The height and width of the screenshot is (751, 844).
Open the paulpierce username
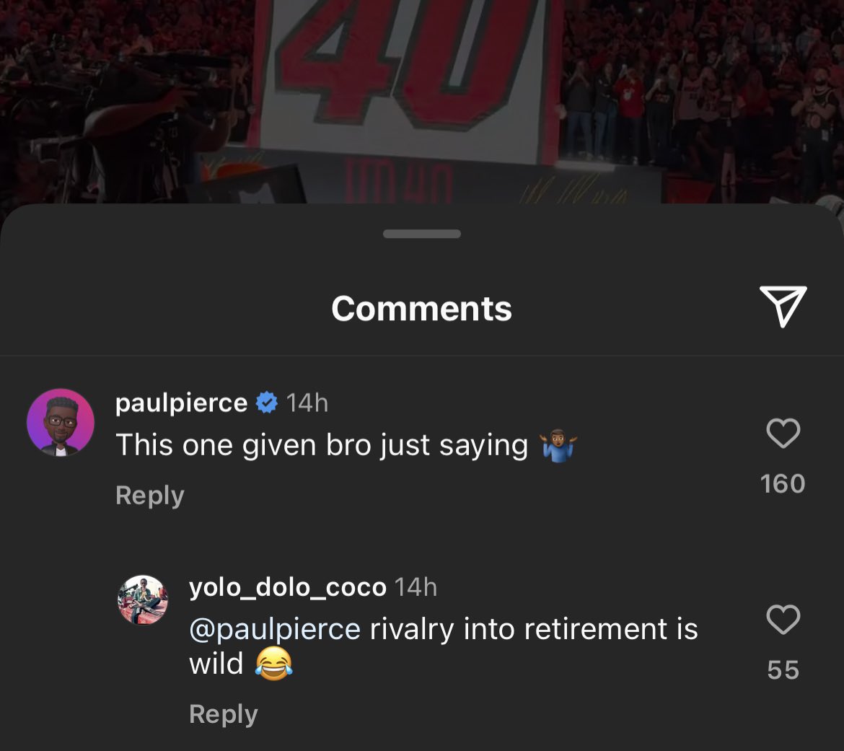181,403
